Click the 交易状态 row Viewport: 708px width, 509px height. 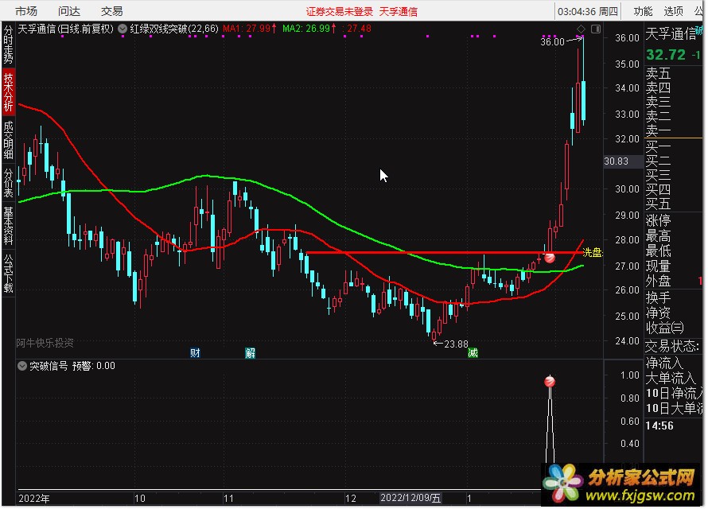(672, 347)
